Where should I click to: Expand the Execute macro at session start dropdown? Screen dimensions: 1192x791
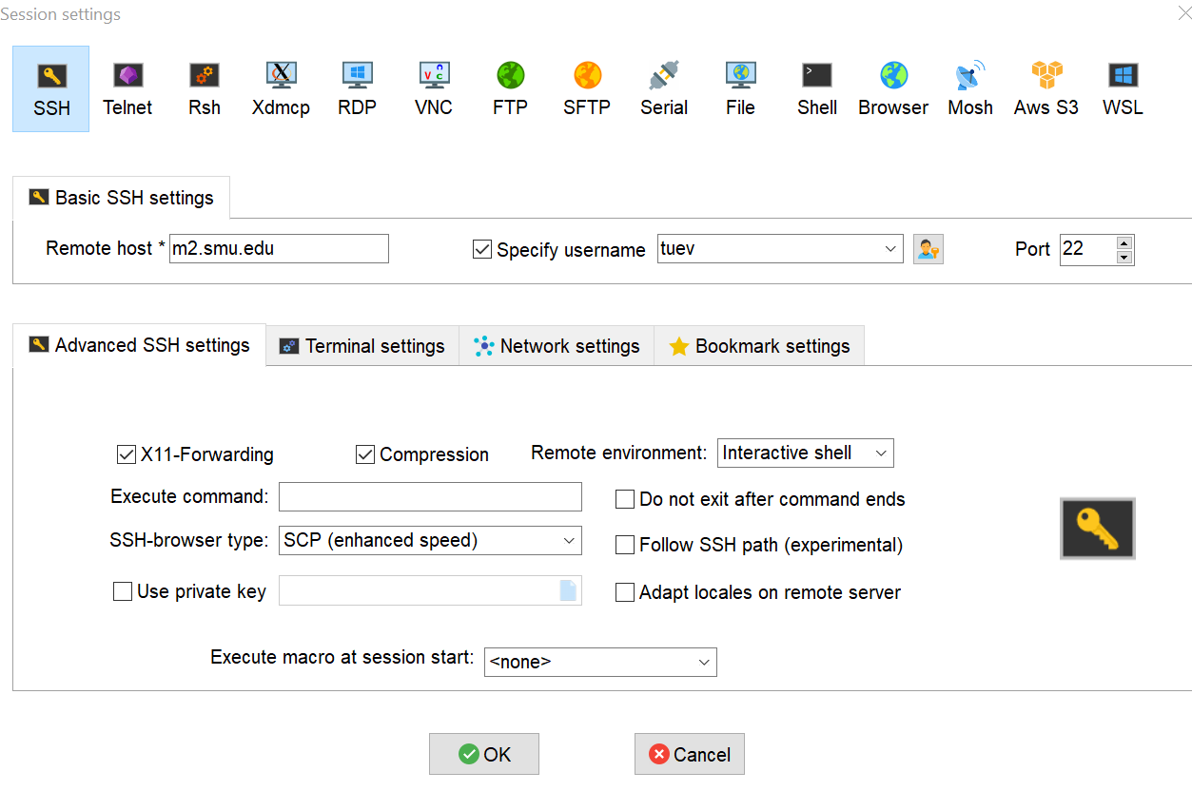point(704,662)
